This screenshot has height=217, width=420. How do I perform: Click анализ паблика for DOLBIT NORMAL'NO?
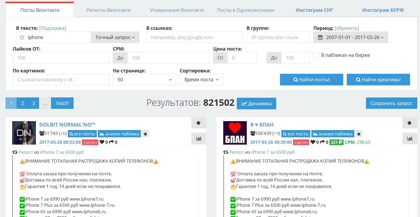click(119, 134)
